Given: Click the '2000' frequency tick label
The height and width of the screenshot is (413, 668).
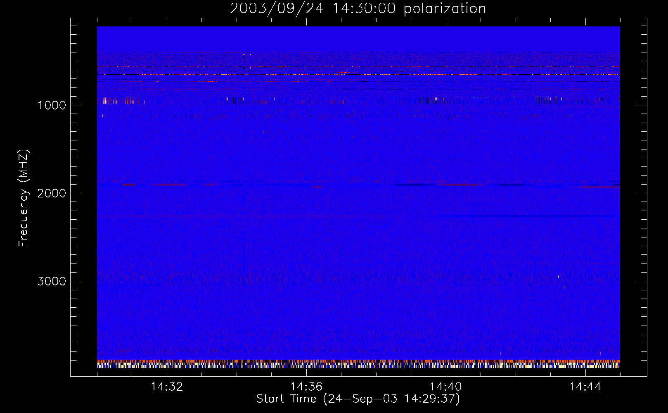Looking at the screenshot, I should pos(52,193).
